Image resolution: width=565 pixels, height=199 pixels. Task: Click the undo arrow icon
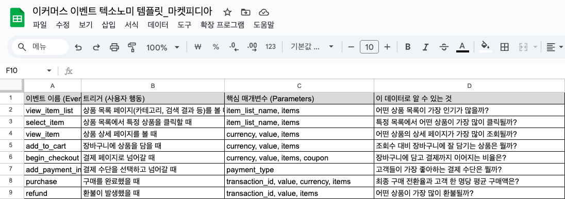pos(78,47)
